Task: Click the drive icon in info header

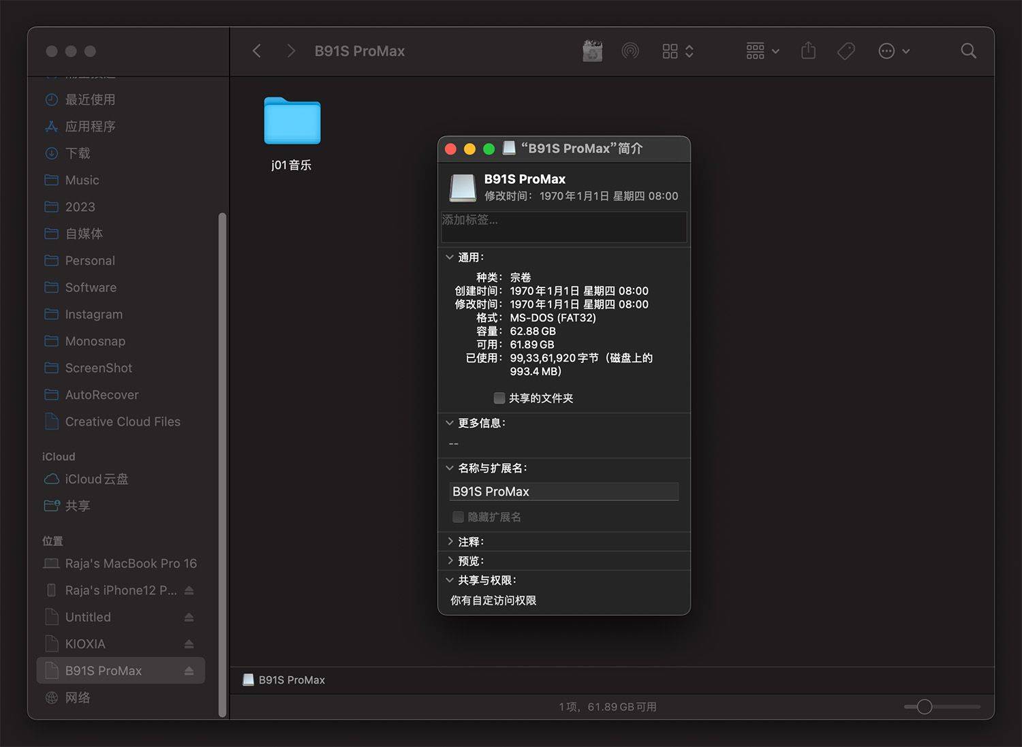Action: click(x=463, y=188)
